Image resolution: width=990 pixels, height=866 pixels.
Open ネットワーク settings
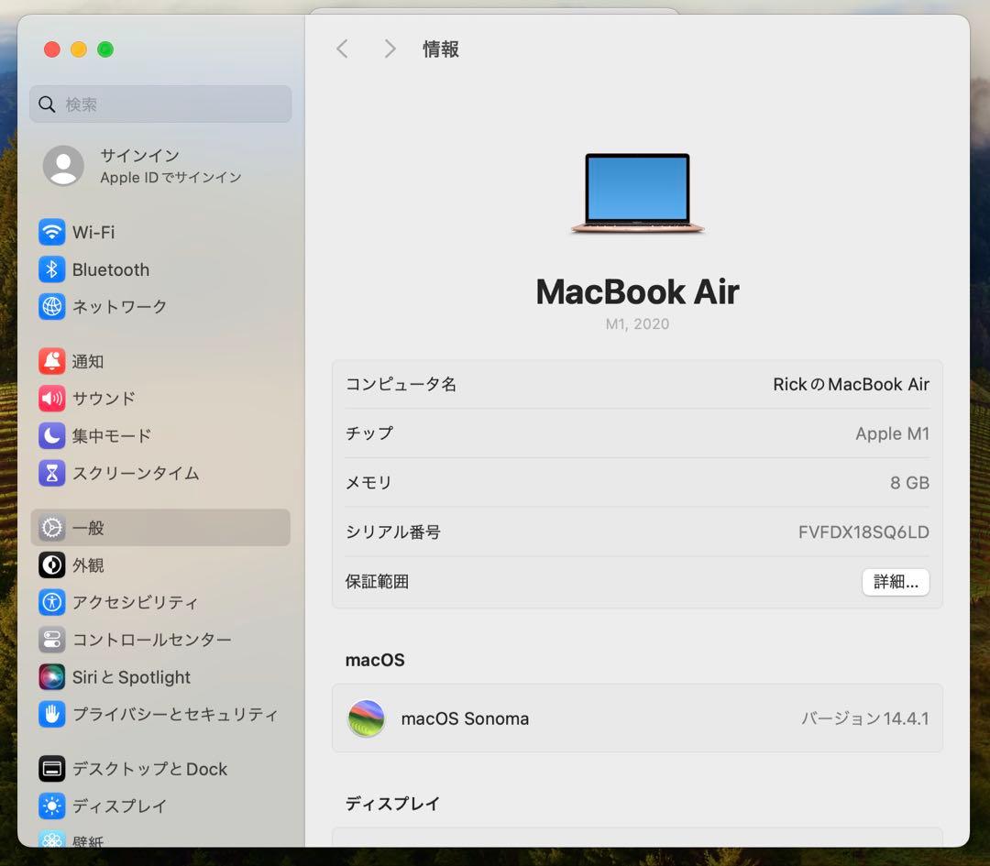[52, 307]
